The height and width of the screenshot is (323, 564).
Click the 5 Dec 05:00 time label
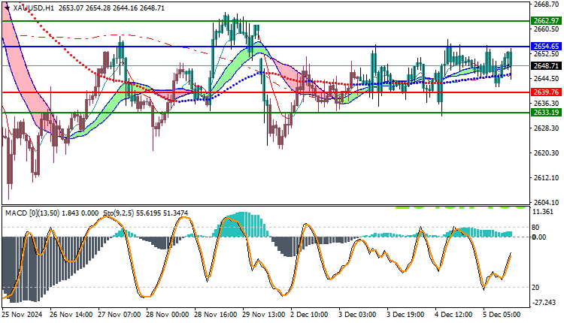point(502,315)
